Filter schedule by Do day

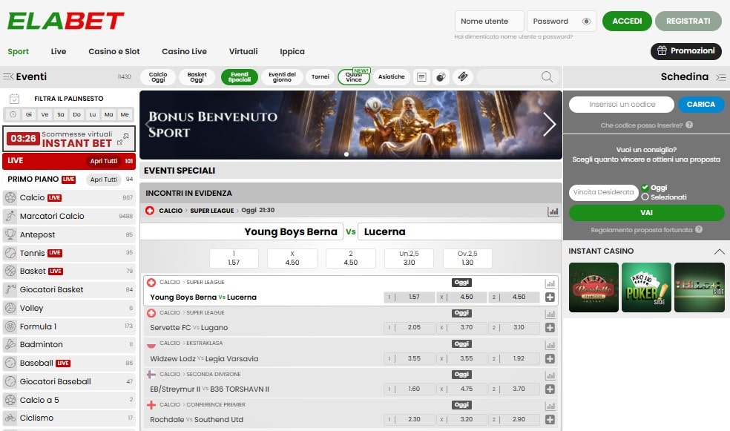[77, 114]
